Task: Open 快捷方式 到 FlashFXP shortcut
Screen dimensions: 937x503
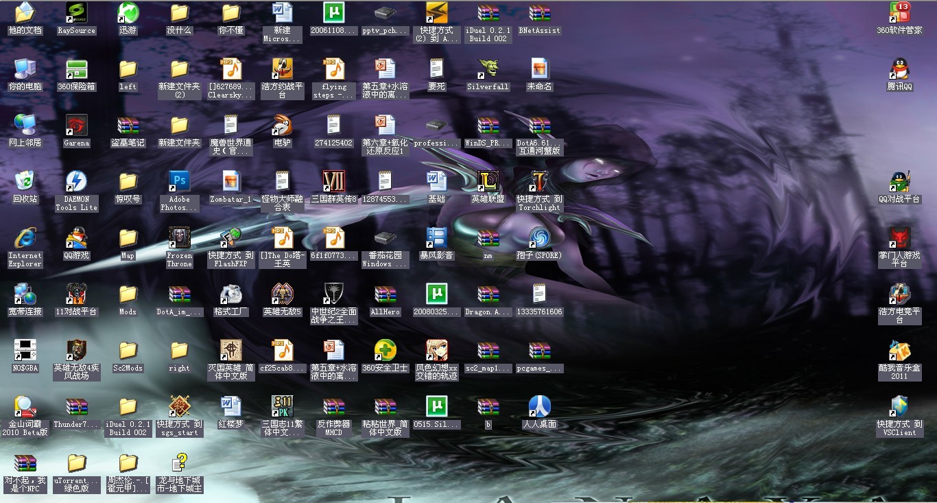Action: [230, 237]
